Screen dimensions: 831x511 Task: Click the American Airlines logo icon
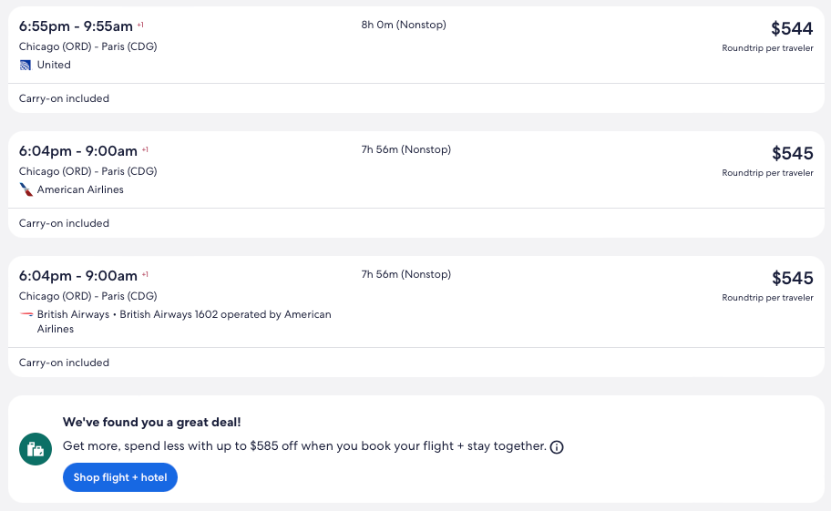tap(26, 190)
